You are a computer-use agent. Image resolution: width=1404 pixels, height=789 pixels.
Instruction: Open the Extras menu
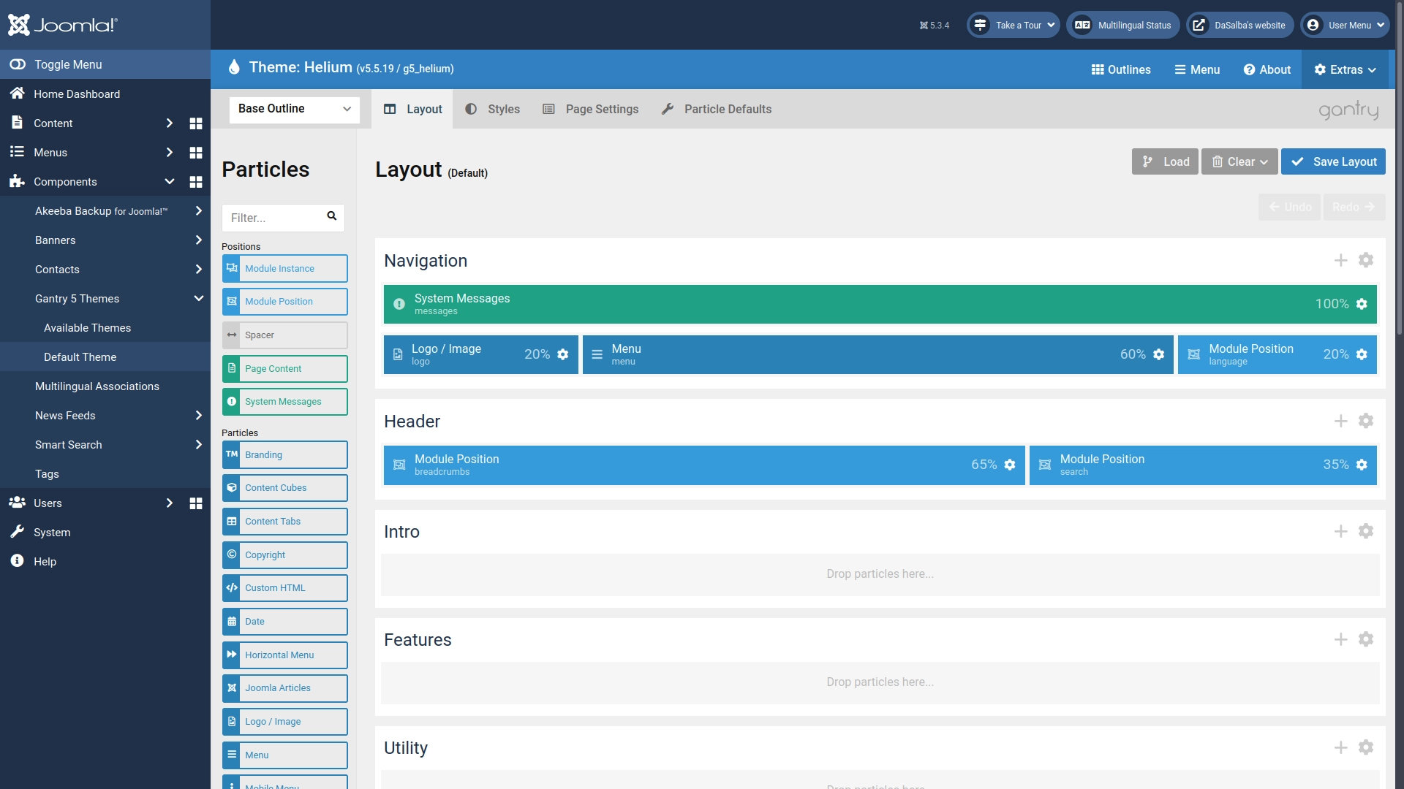click(x=1345, y=69)
